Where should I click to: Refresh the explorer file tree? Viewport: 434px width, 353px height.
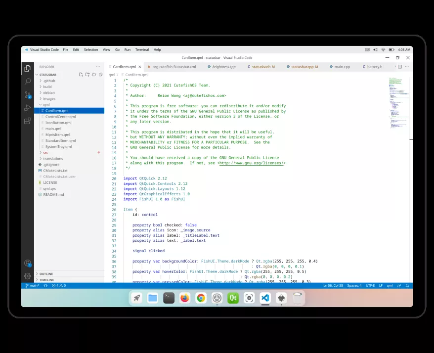94,75
